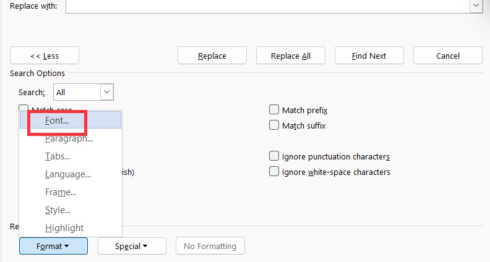490x262 pixels.
Task: Click inside the Replace with text field
Action: click(266, 6)
